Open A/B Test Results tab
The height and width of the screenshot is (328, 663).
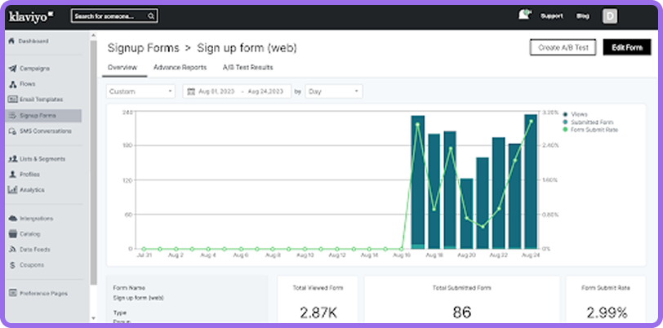coord(247,67)
